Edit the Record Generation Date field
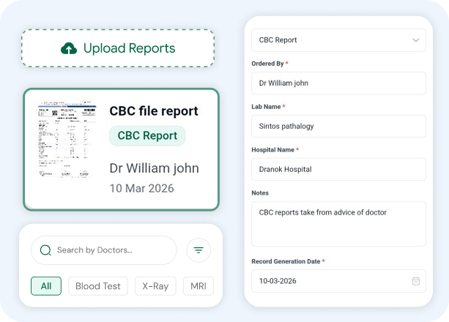The width and height of the screenshot is (449, 322). (338, 281)
